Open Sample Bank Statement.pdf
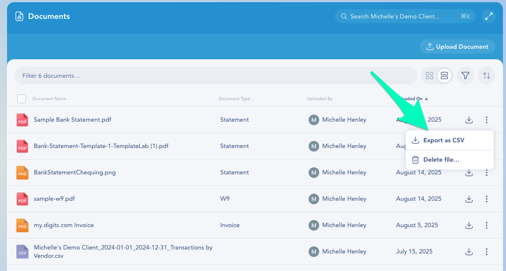Image resolution: width=506 pixels, height=271 pixels. (x=72, y=119)
